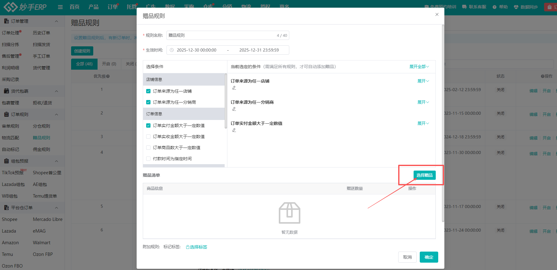
Task: Click the 平台仓订单 sidebar section icon
Action: (6, 208)
